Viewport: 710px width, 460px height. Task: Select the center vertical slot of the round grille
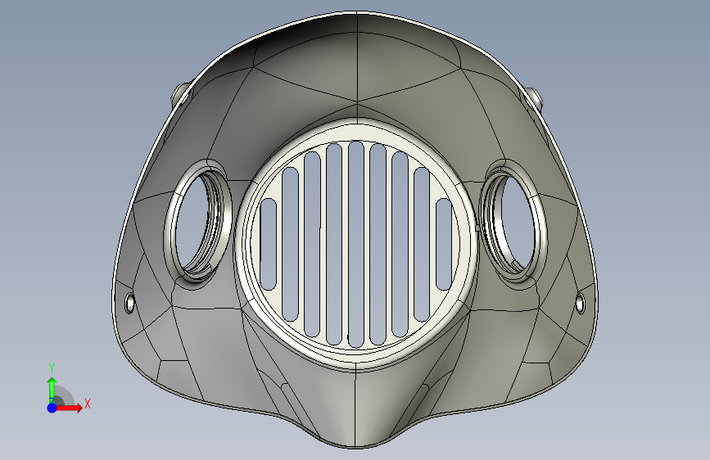pyautogui.click(x=356, y=244)
